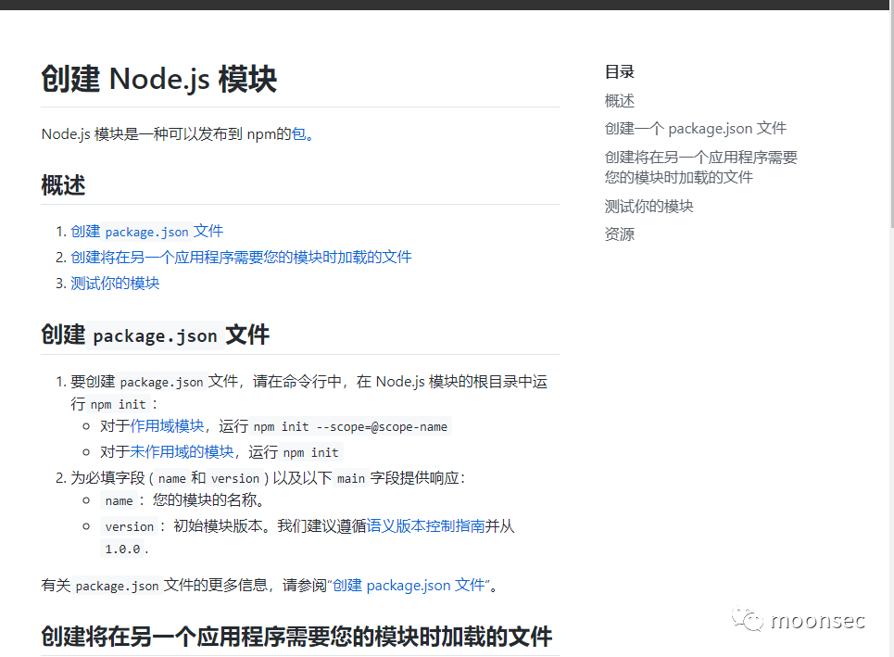894x657 pixels.
Task: Click the code text main in step 2
Action: (x=350, y=478)
